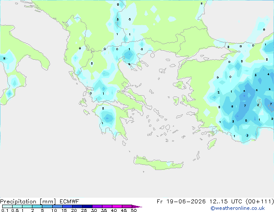Click the '30' legend scale label

tap(94, 210)
